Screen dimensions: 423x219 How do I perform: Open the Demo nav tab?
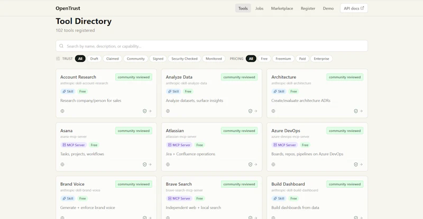[x=328, y=8]
